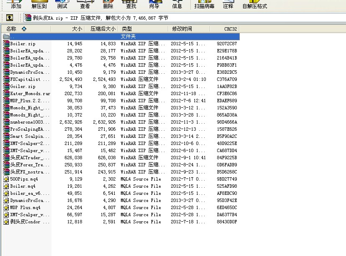Screen dimensions: 346x256
Task: Click the 删除 (Delete) toolbar button
Action: click(x=108, y=5)
